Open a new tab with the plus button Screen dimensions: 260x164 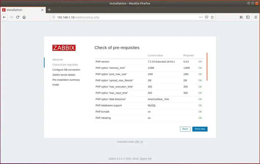49,10
